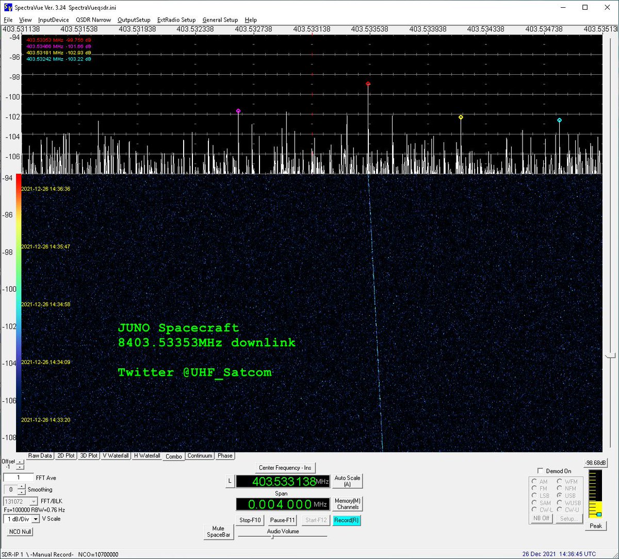The image size is (619, 559).
Task: Click the Span 0.004000 MHz display
Action: (x=283, y=504)
